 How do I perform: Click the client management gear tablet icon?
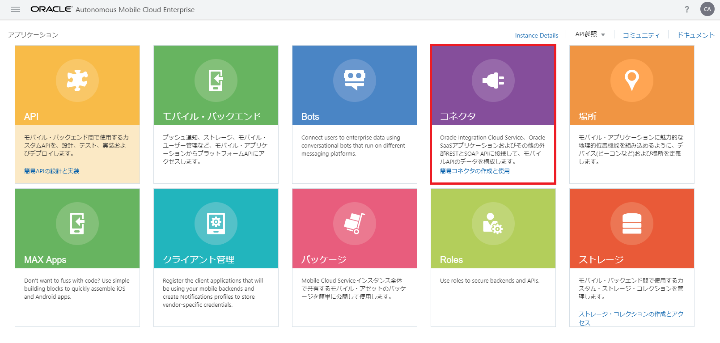coord(216,224)
